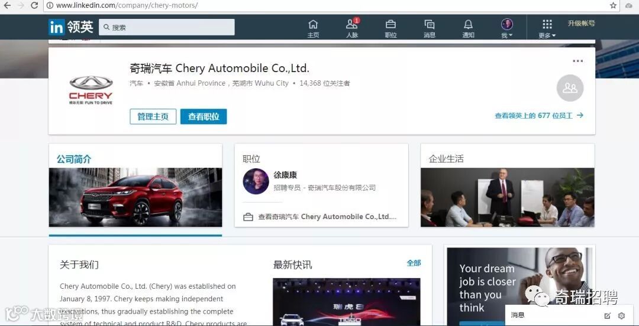The height and width of the screenshot is (326, 639).
Task: Open the three-dot more options on the company card
Action: [578, 61]
